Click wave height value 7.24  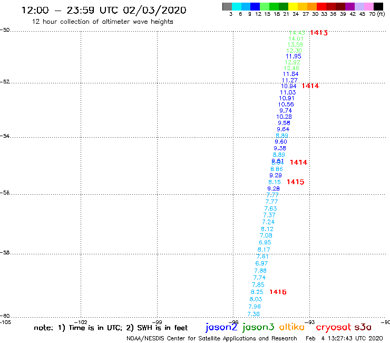268,222
